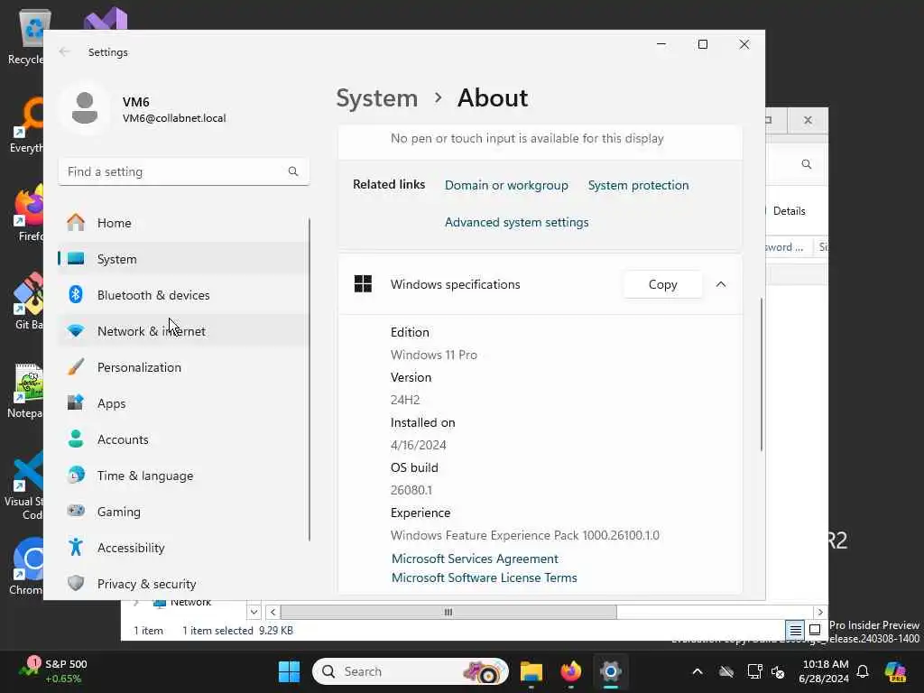Click the Settings content vertical scrollbar
Screen dimensions: 924x693
[762, 374]
